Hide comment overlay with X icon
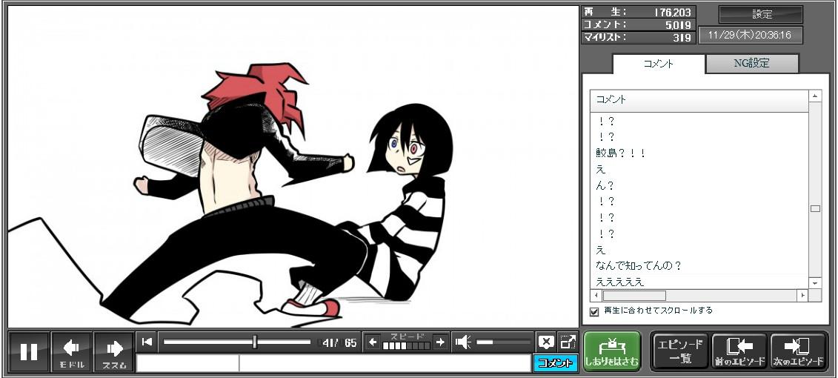This screenshot has height=378, width=838. click(x=546, y=342)
